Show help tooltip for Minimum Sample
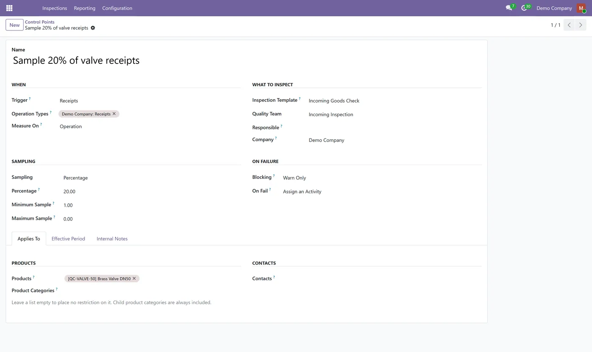Image resolution: width=592 pixels, height=352 pixels. pyautogui.click(x=53, y=203)
